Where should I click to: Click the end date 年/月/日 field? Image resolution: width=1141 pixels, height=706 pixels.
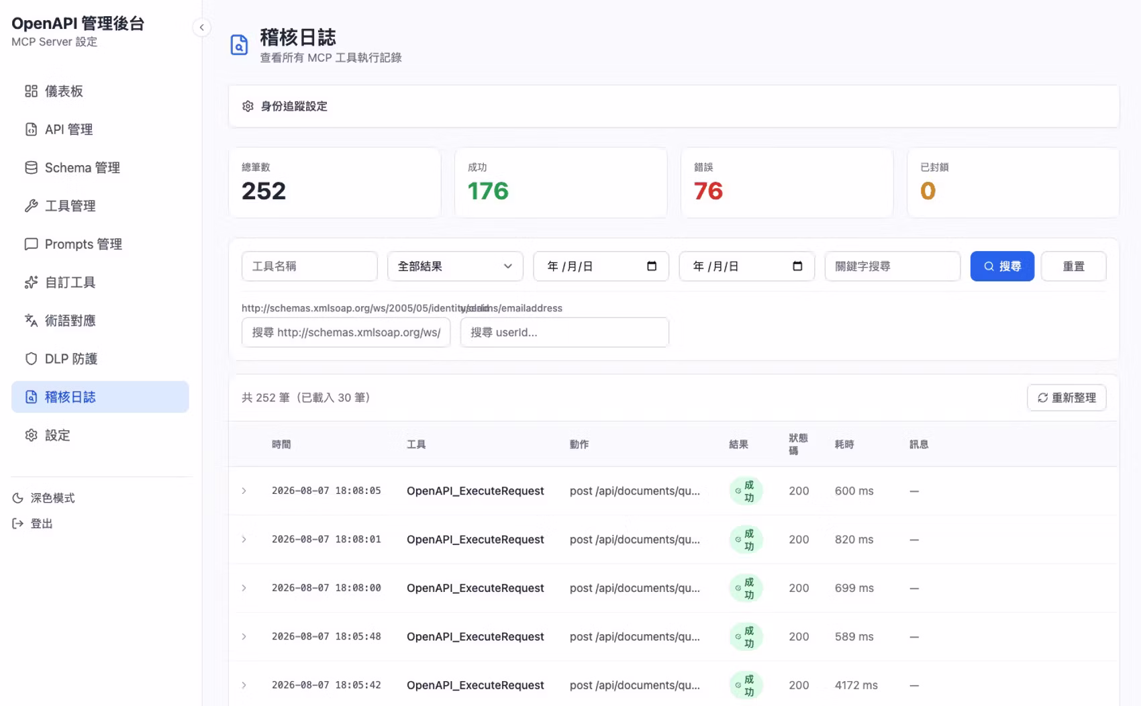pyautogui.click(x=746, y=266)
